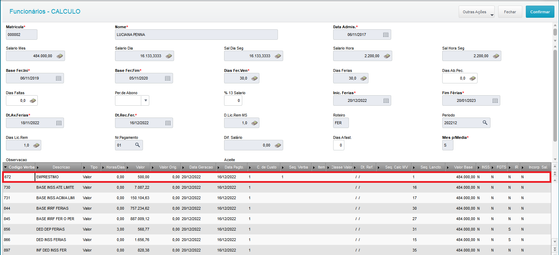
Task: Select the Roteiro field with FER
Action: 341,123
